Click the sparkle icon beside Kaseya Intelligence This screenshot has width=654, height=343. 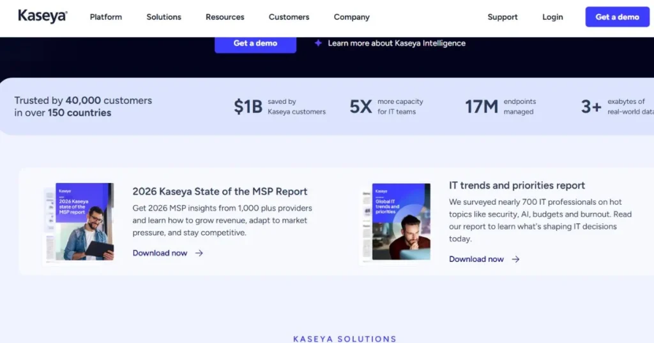tap(318, 43)
